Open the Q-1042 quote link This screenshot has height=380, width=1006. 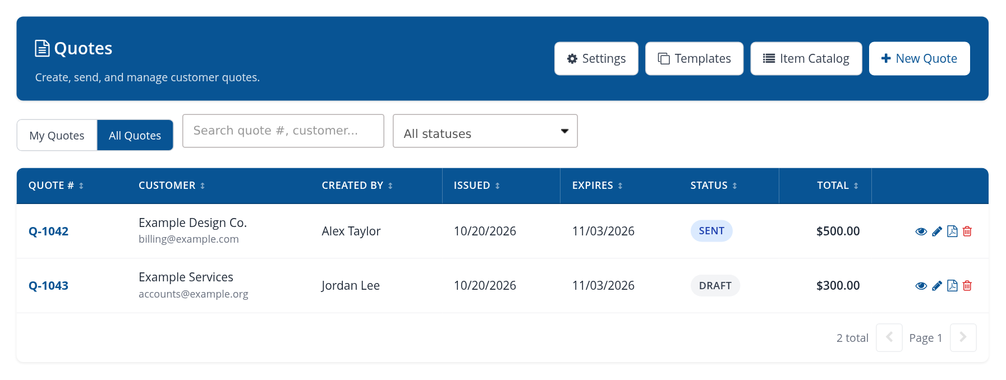[48, 231]
